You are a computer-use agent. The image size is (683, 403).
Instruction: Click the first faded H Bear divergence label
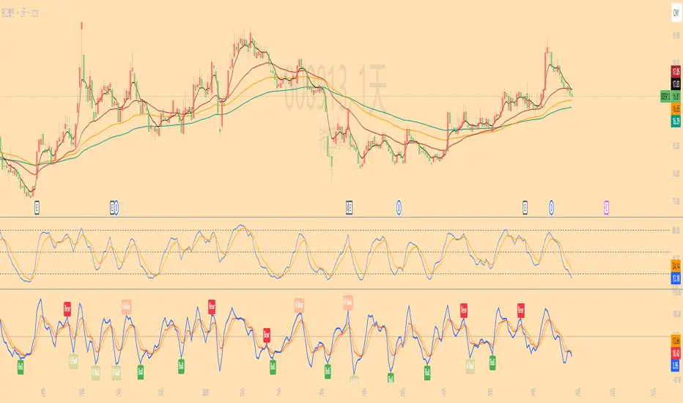tap(126, 307)
